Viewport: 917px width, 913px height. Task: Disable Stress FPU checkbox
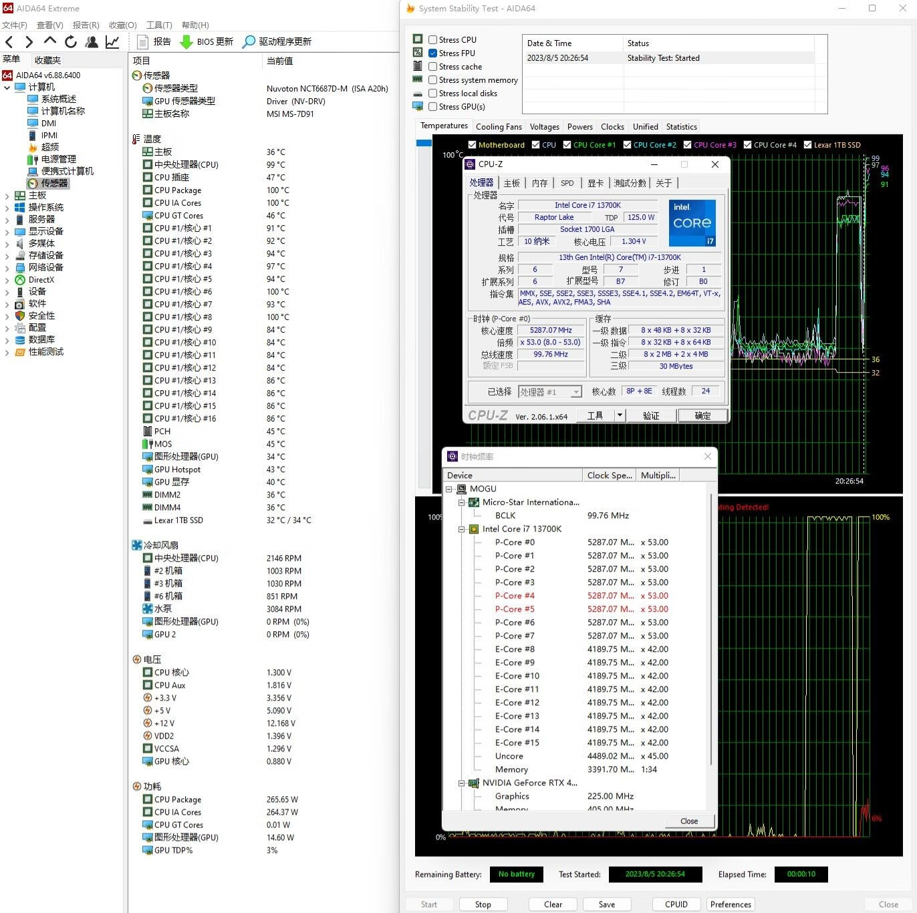432,53
